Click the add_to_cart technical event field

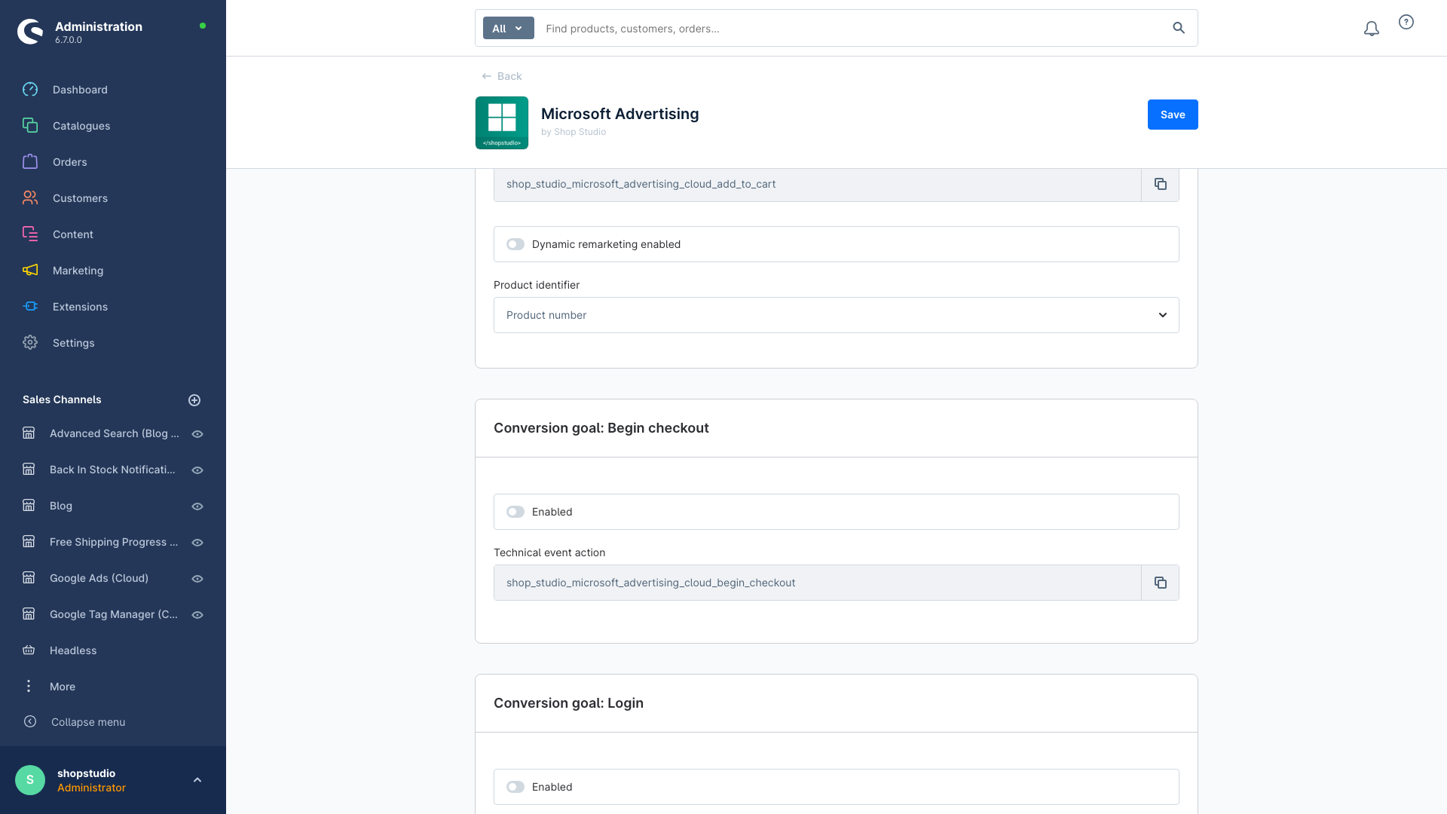point(818,184)
